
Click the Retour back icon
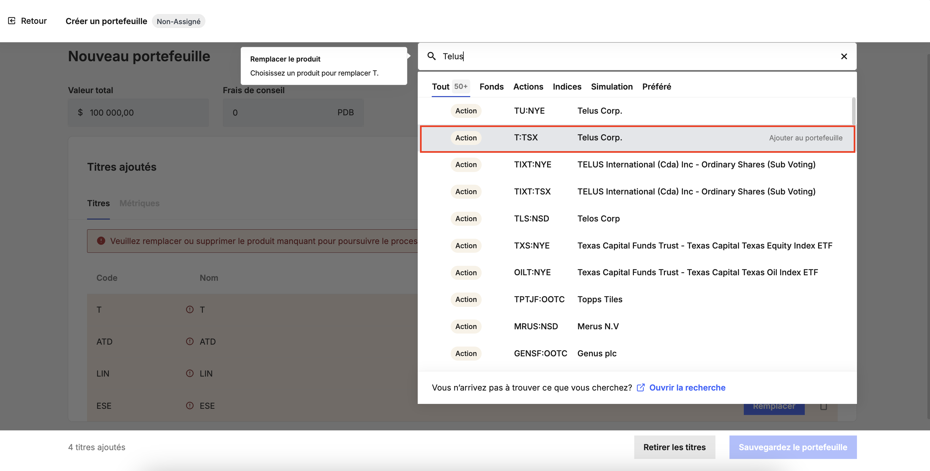[11, 21]
